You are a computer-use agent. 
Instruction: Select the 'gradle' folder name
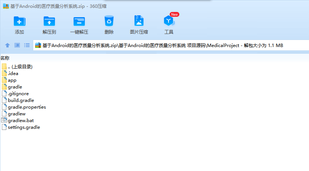pyautogui.click(x=15, y=87)
